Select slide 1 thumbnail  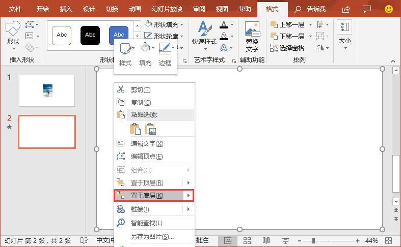[x=47, y=90]
